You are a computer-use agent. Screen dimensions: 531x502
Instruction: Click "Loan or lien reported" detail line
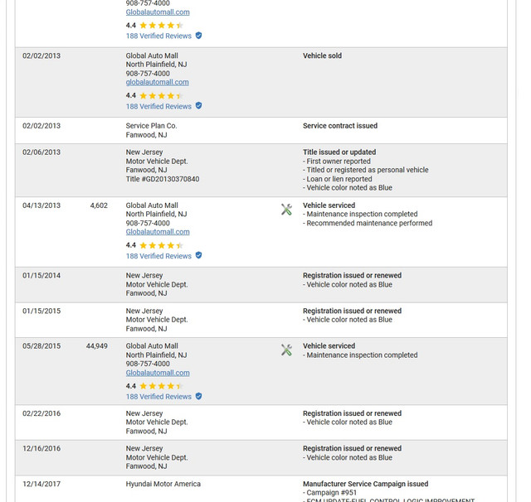[x=338, y=179]
